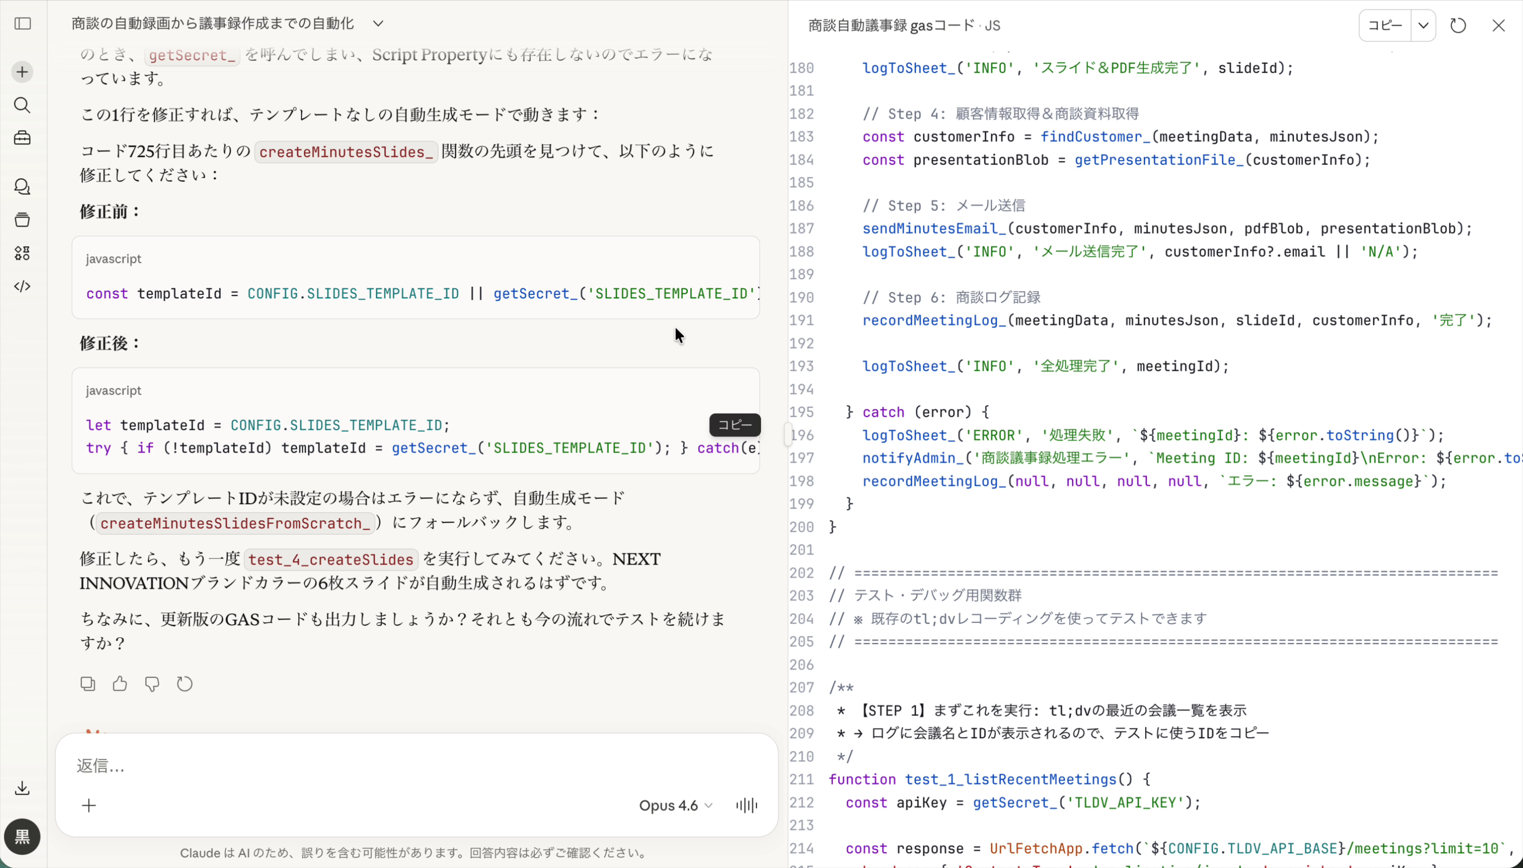This screenshot has width=1523, height=868.
Task: Click the artifact コピー button
Action: [x=1385, y=26]
